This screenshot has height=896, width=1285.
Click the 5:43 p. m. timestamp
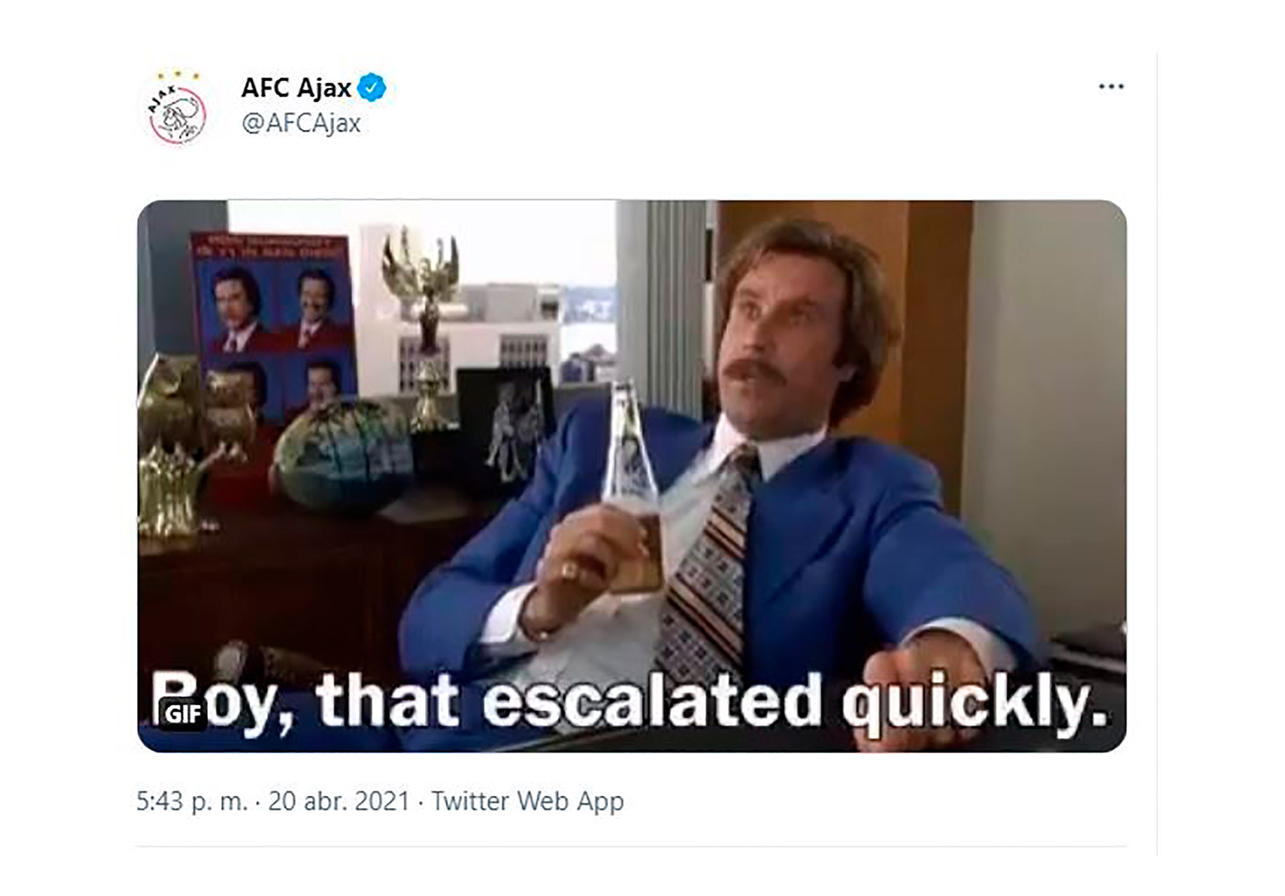pyautogui.click(x=192, y=801)
